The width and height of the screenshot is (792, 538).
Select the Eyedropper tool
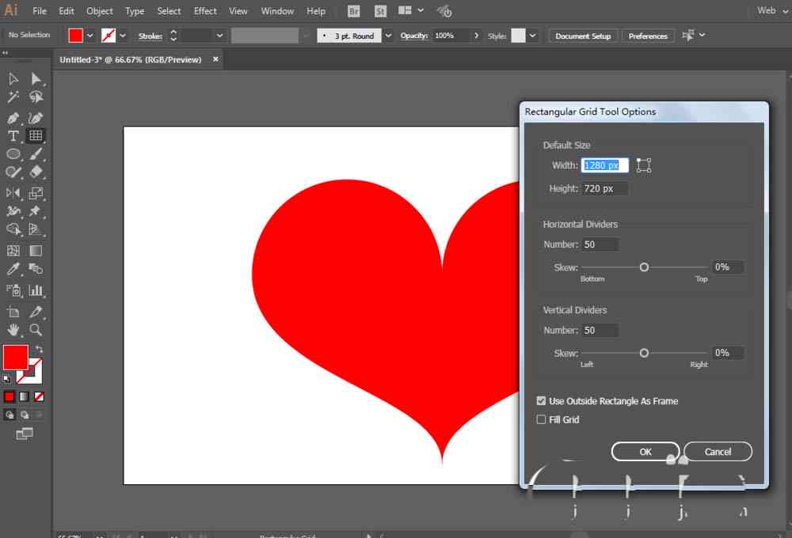point(13,269)
